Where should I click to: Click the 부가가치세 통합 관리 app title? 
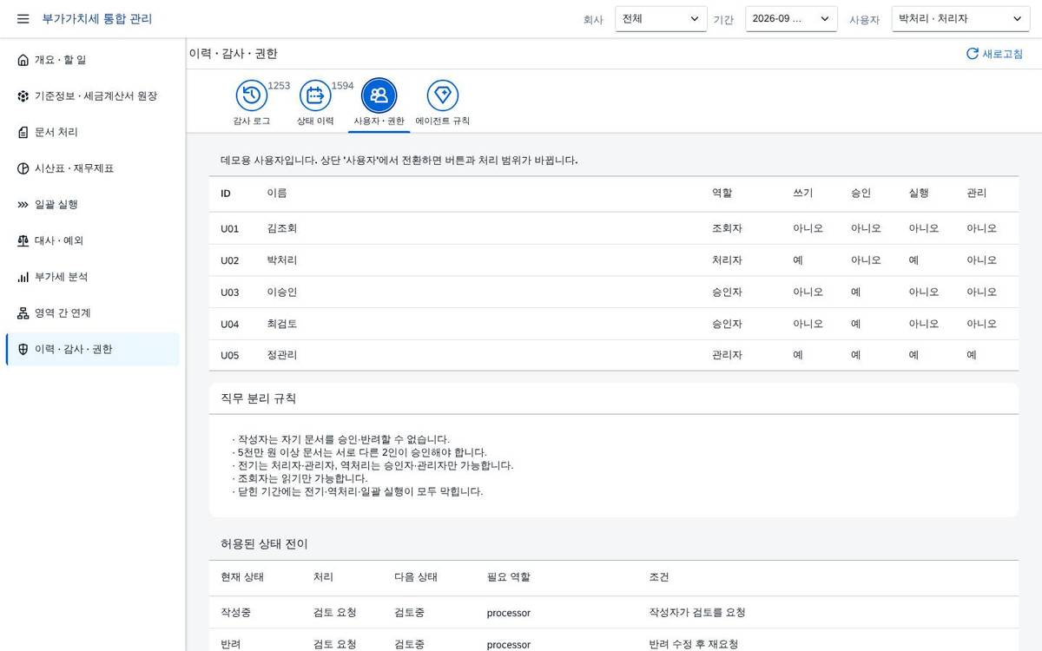coord(97,18)
